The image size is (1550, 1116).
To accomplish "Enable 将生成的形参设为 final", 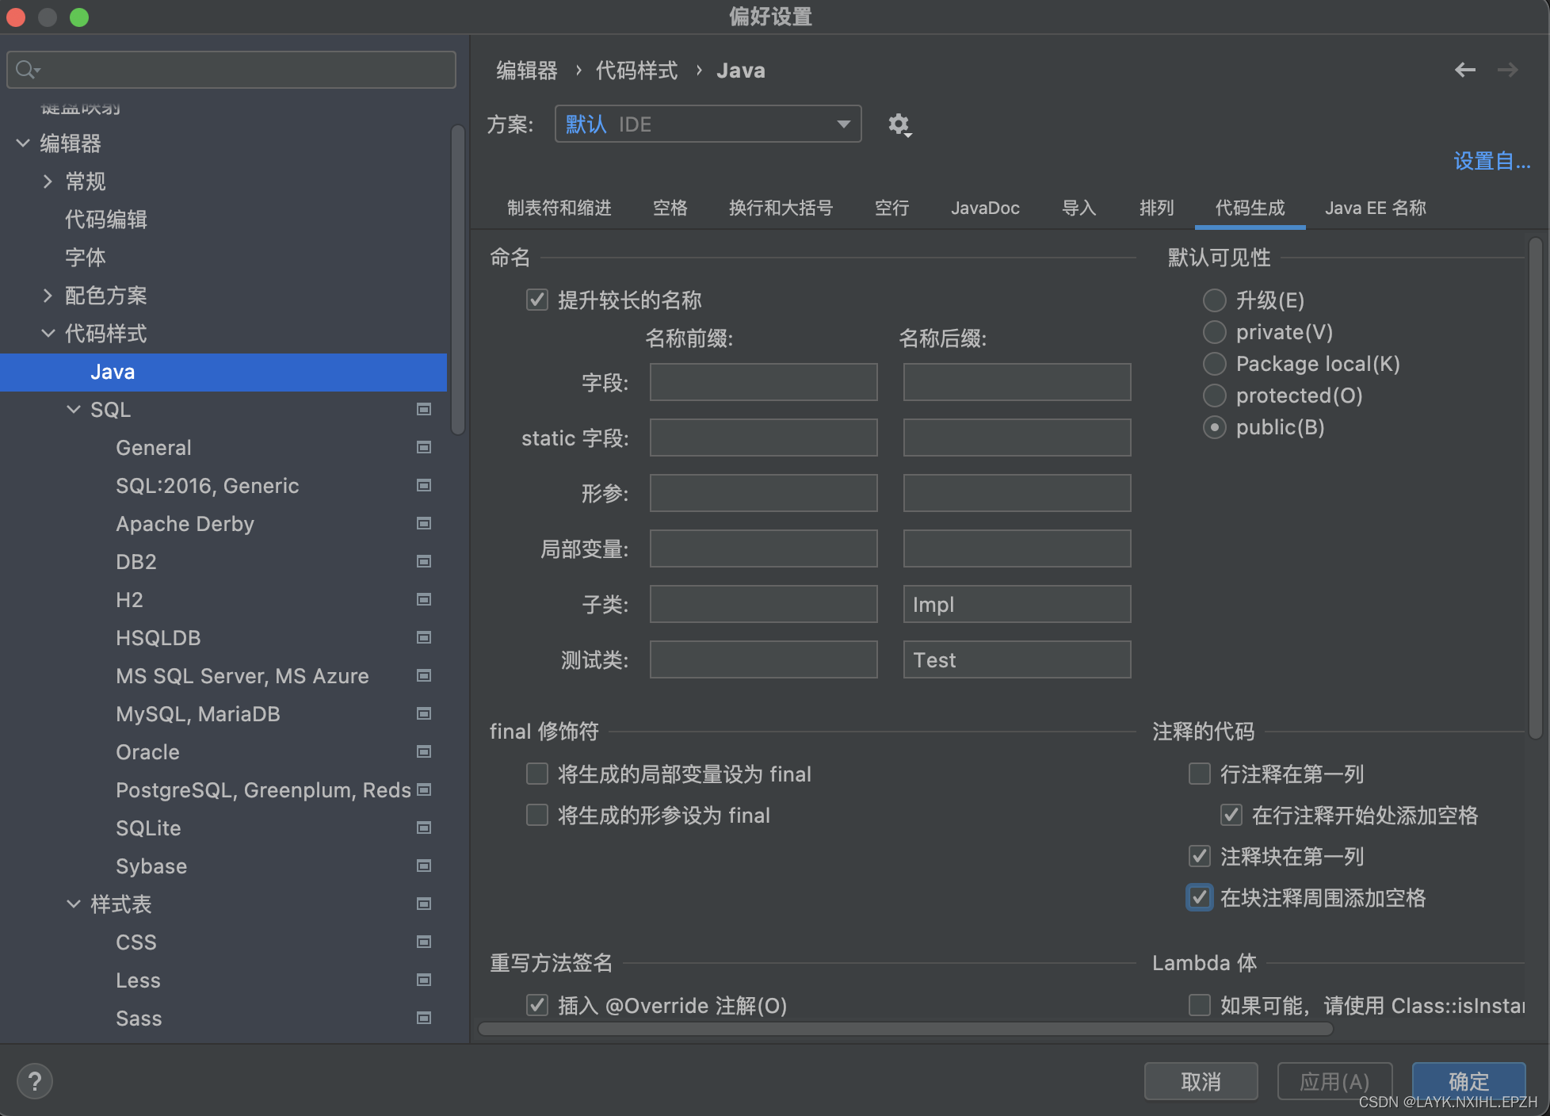I will [537, 815].
